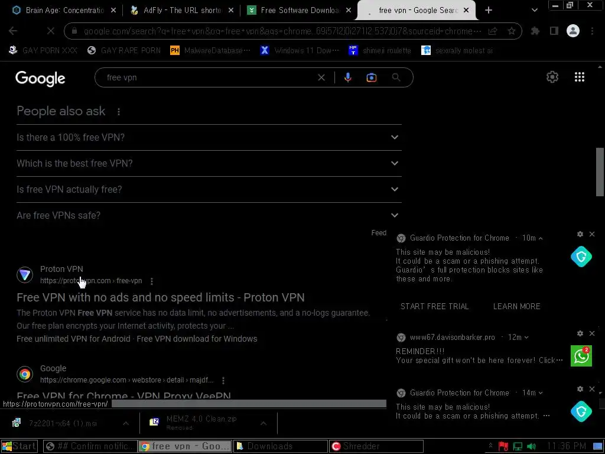Image resolution: width=605 pixels, height=454 pixels.
Task: Open download options for MEMZ 4.0 Clean.zip
Action: click(263, 423)
